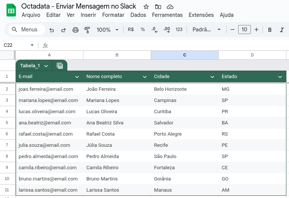Select cell Belo Horizonte
Image resolution: width=289 pixels, height=198 pixels.
(184, 89)
